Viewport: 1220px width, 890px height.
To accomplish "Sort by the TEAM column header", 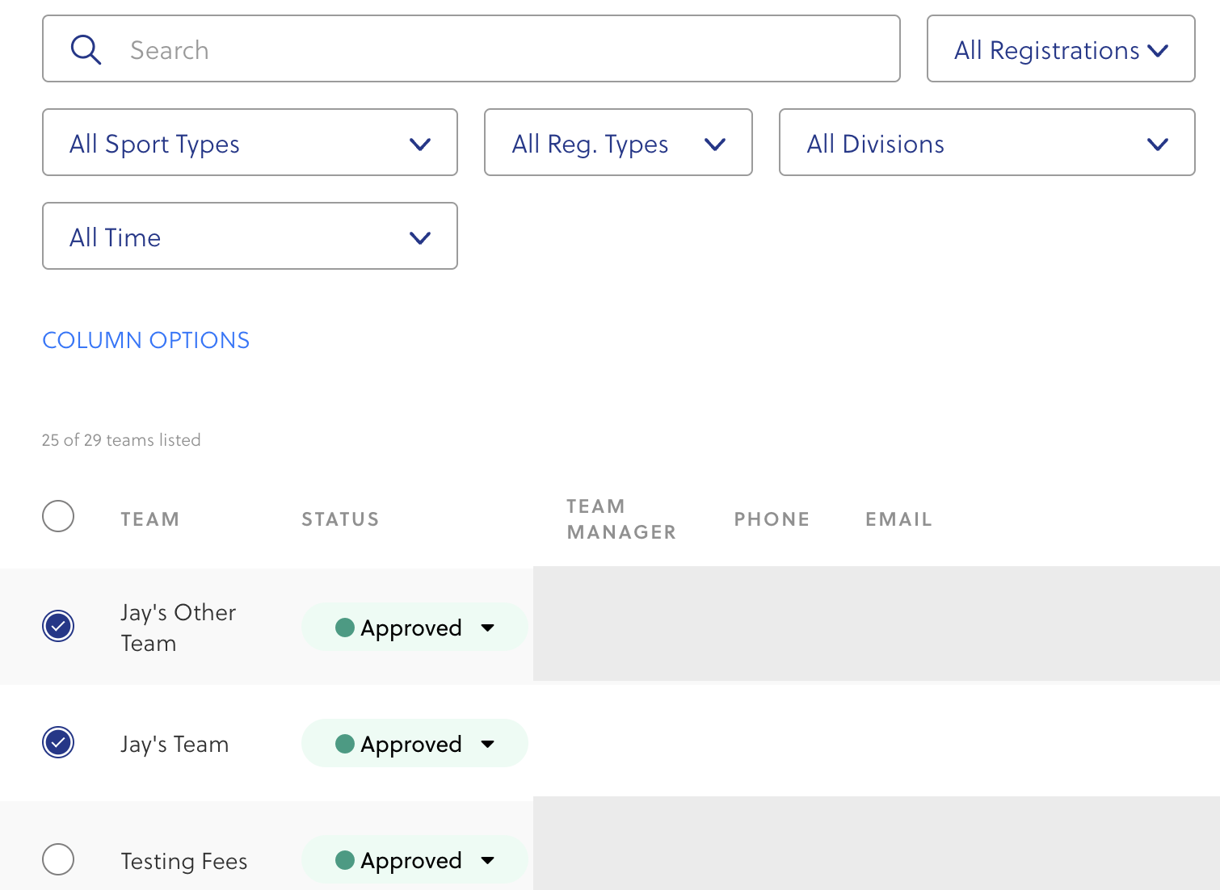I will 150,519.
